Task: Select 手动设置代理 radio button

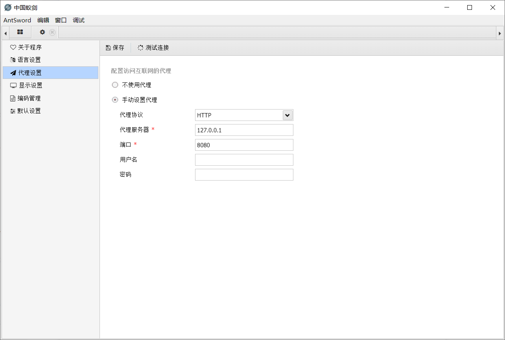Action: pos(115,100)
